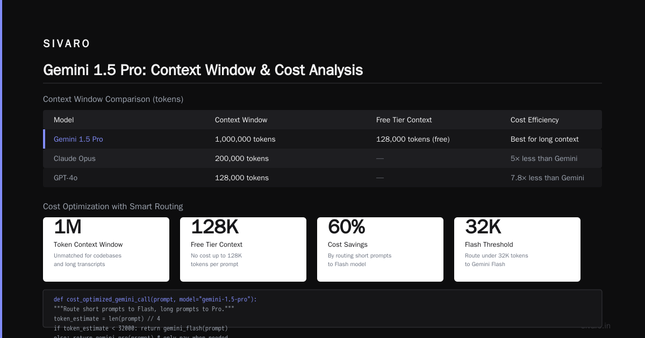Click the Context Window Comparison (tokens) heading
The height and width of the screenshot is (338, 645).
pyautogui.click(x=113, y=99)
